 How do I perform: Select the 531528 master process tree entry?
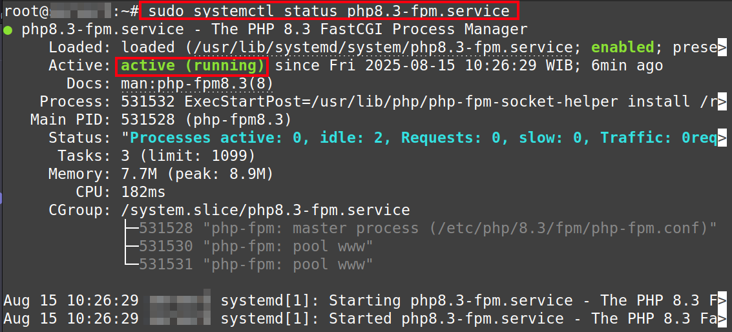click(x=428, y=229)
